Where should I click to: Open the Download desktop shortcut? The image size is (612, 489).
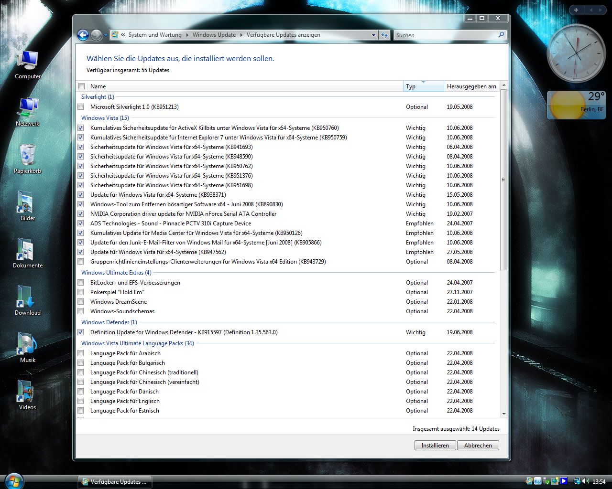[x=27, y=301]
